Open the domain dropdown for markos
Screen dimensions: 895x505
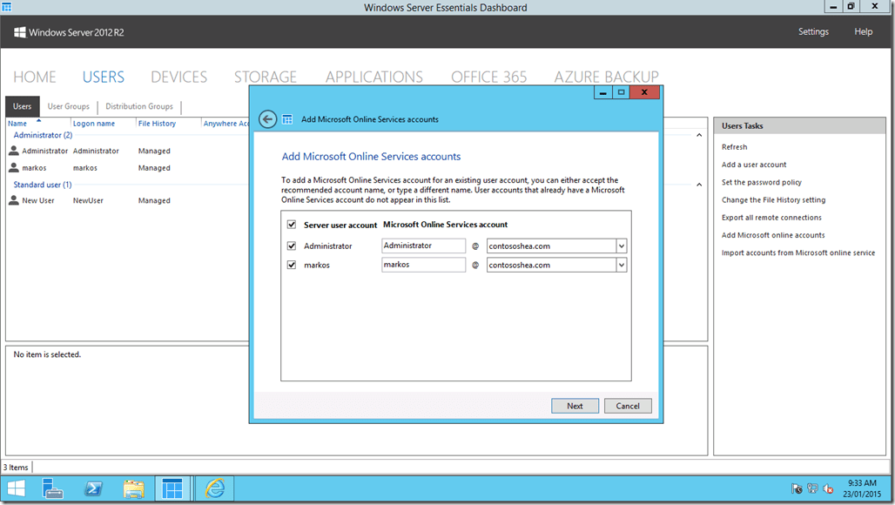620,265
